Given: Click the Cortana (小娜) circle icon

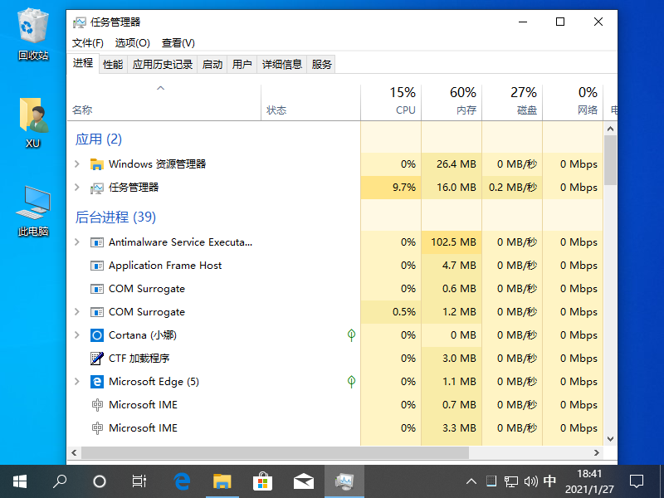Looking at the screenshot, I should point(97,335).
